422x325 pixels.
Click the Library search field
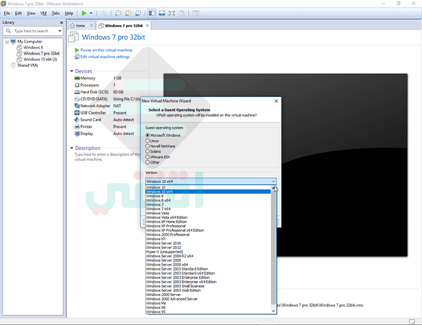(x=33, y=31)
